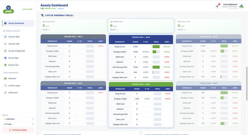This screenshot has width=248, height=135.
Task: Click the Umumiy Reja icon
Action: click(x=5, y=37)
